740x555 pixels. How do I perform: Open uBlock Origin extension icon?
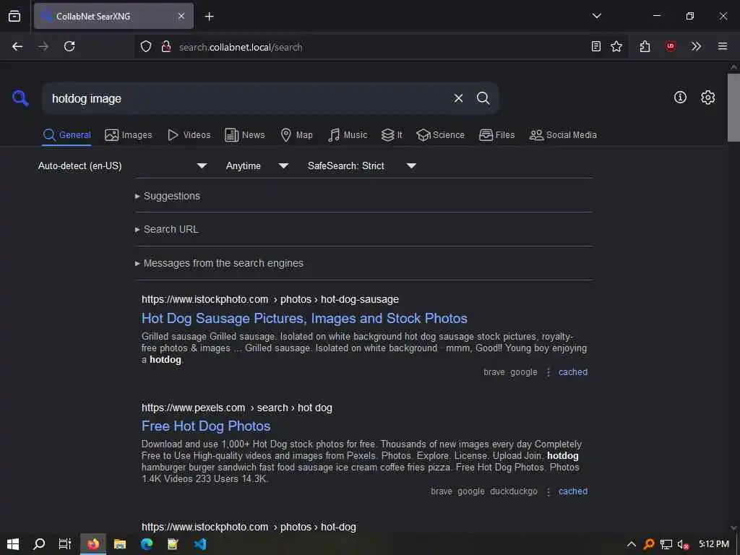[x=670, y=46]
